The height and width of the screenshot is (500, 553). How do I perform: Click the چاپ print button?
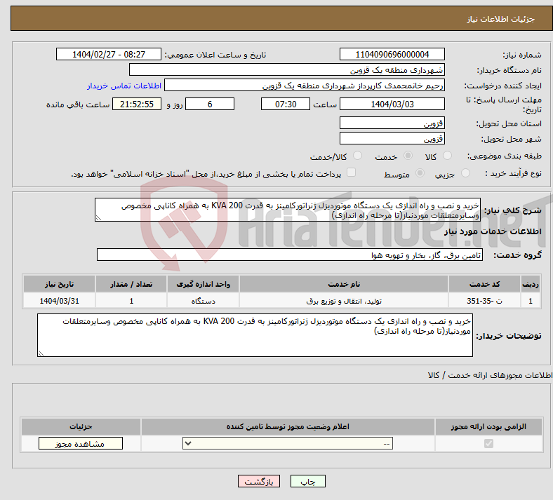[308, 481]
